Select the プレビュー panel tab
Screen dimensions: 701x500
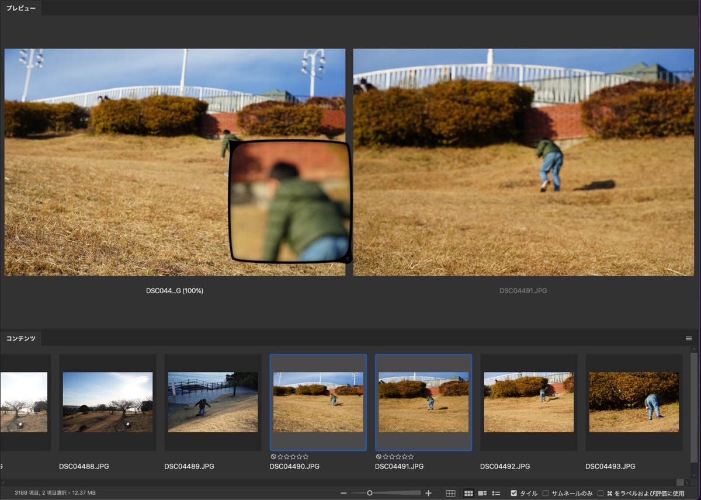click(21, 8)
